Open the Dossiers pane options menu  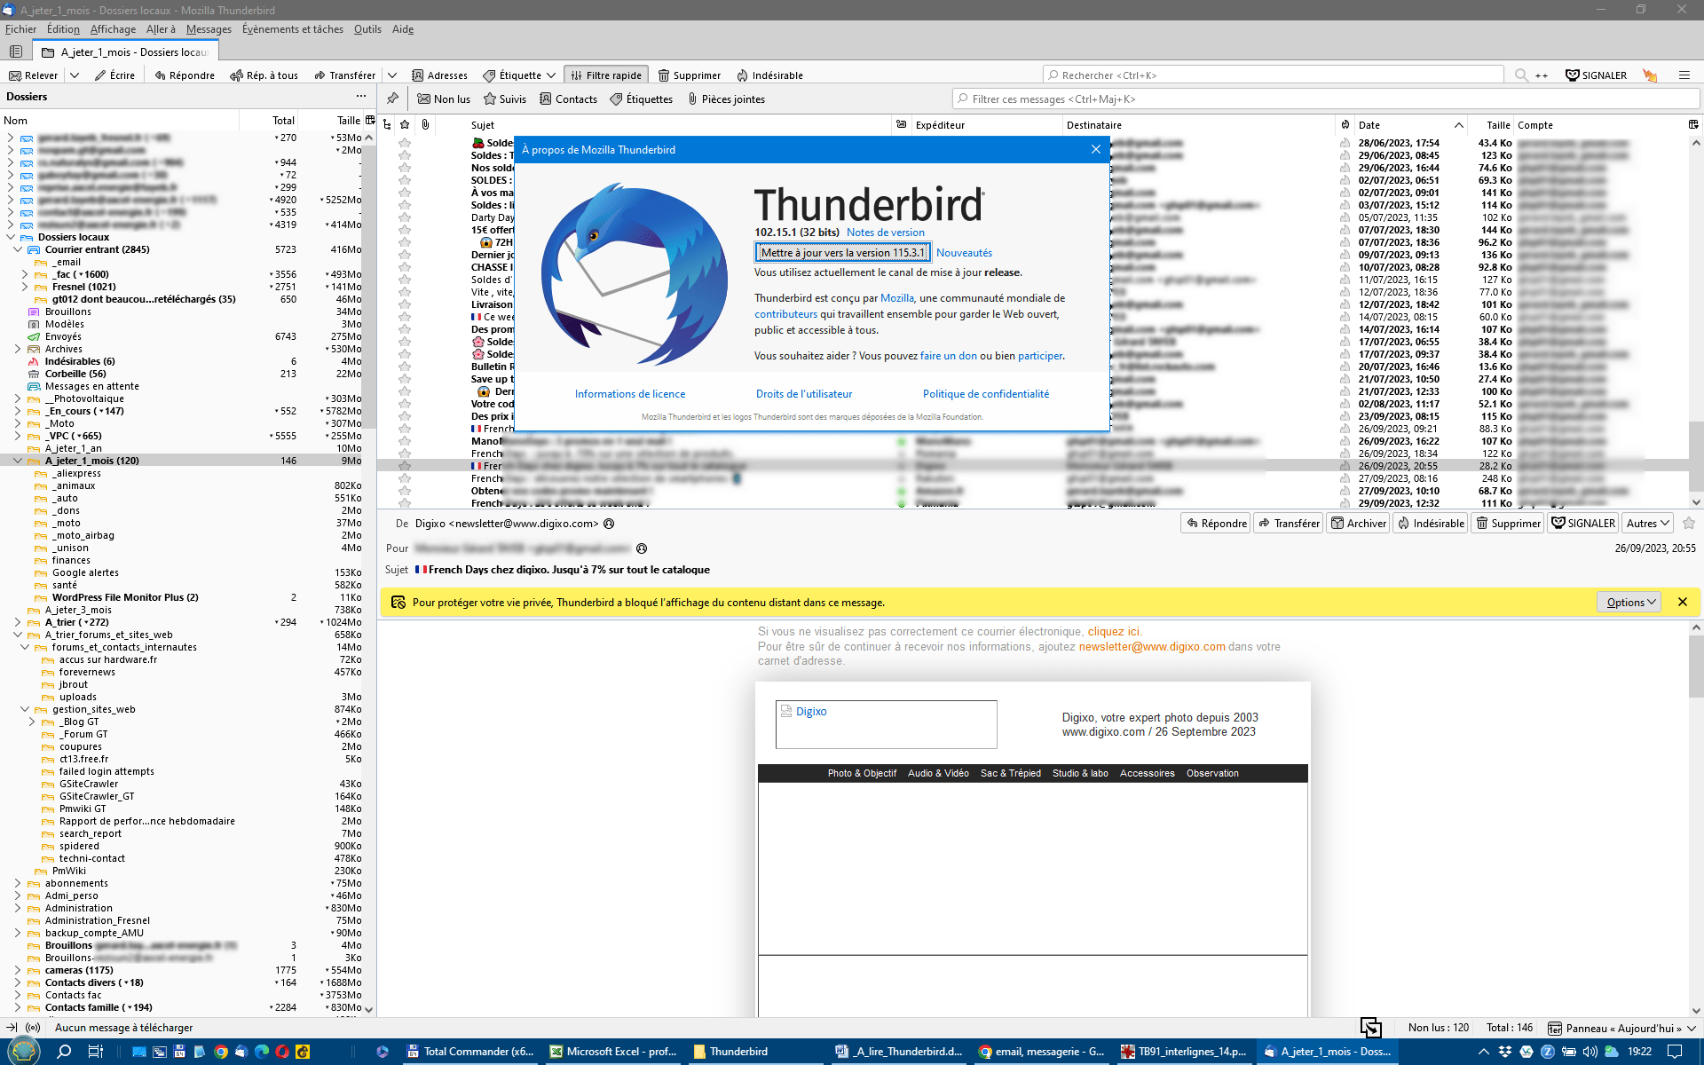tap(361, 96)
